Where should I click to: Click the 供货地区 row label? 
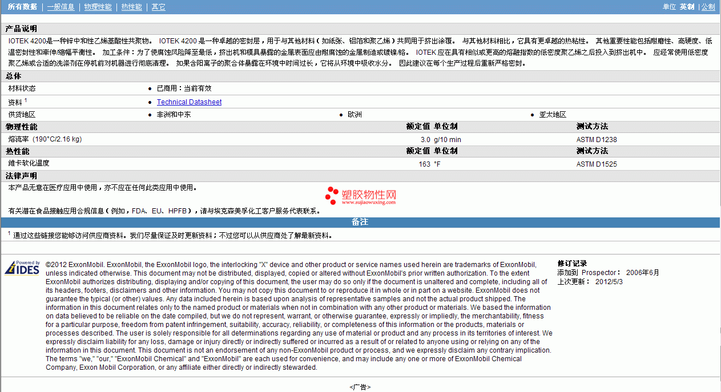click(x=22, y=115)
